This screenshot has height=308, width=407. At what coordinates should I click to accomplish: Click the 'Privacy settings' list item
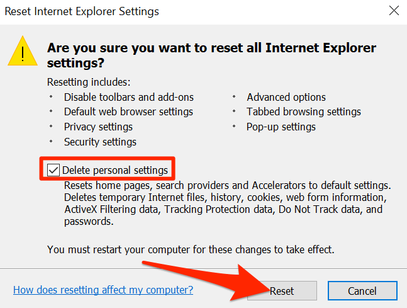coord(98,127)
